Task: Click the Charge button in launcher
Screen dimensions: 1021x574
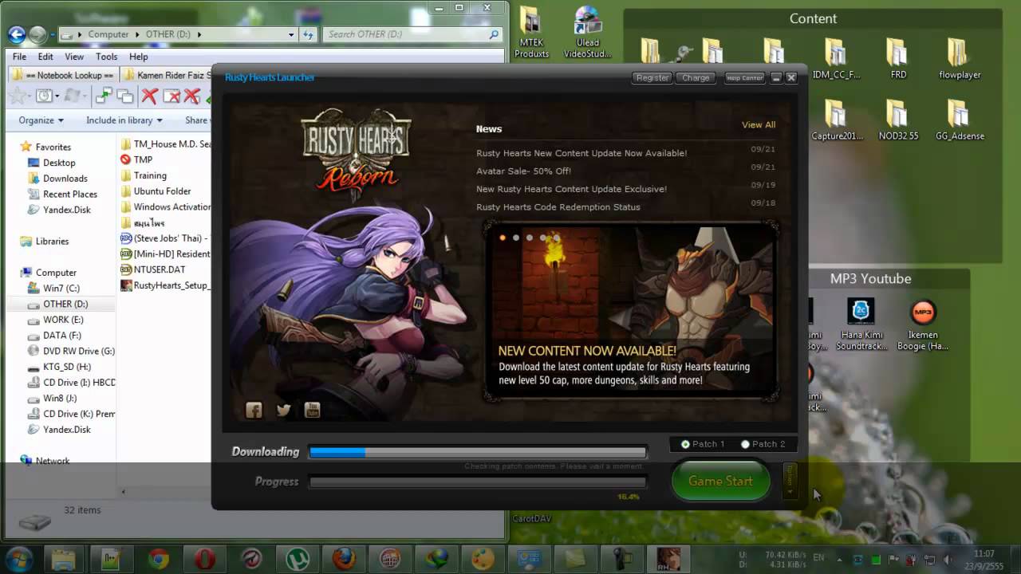Action: pyautogui.click(x=696, y=78)
